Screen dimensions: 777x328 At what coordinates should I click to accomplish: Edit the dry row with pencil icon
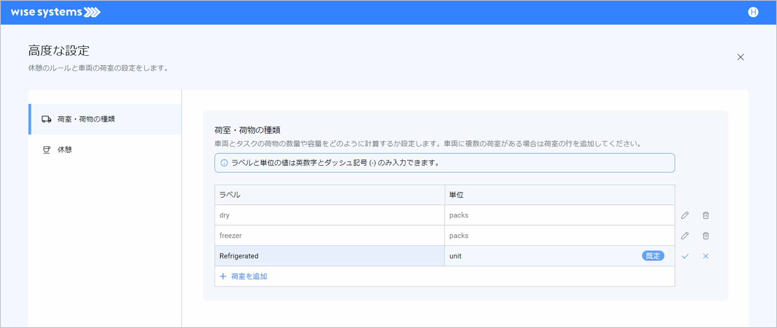685,215
